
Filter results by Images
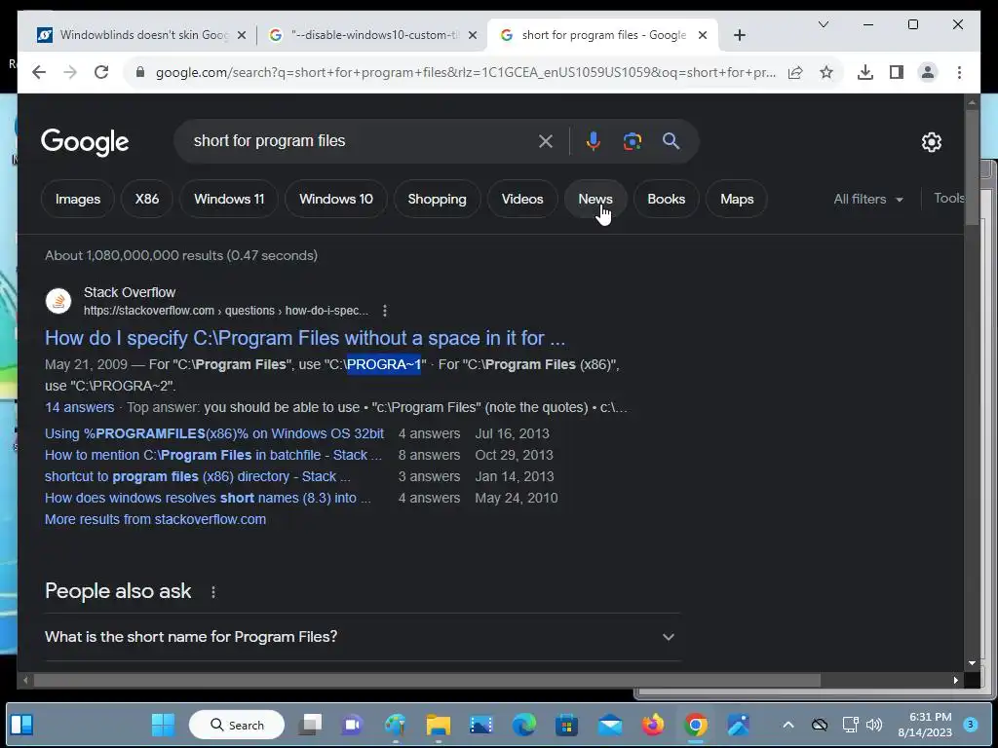click(78, 199)
